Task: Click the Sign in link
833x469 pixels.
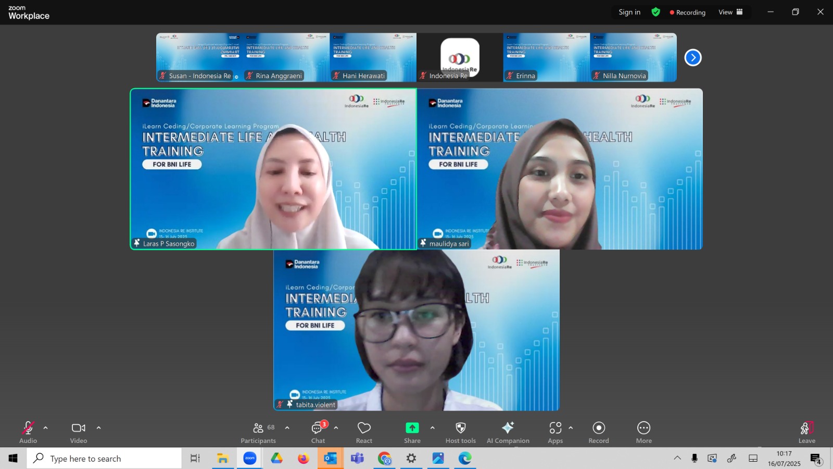Action: pos(629,12)
